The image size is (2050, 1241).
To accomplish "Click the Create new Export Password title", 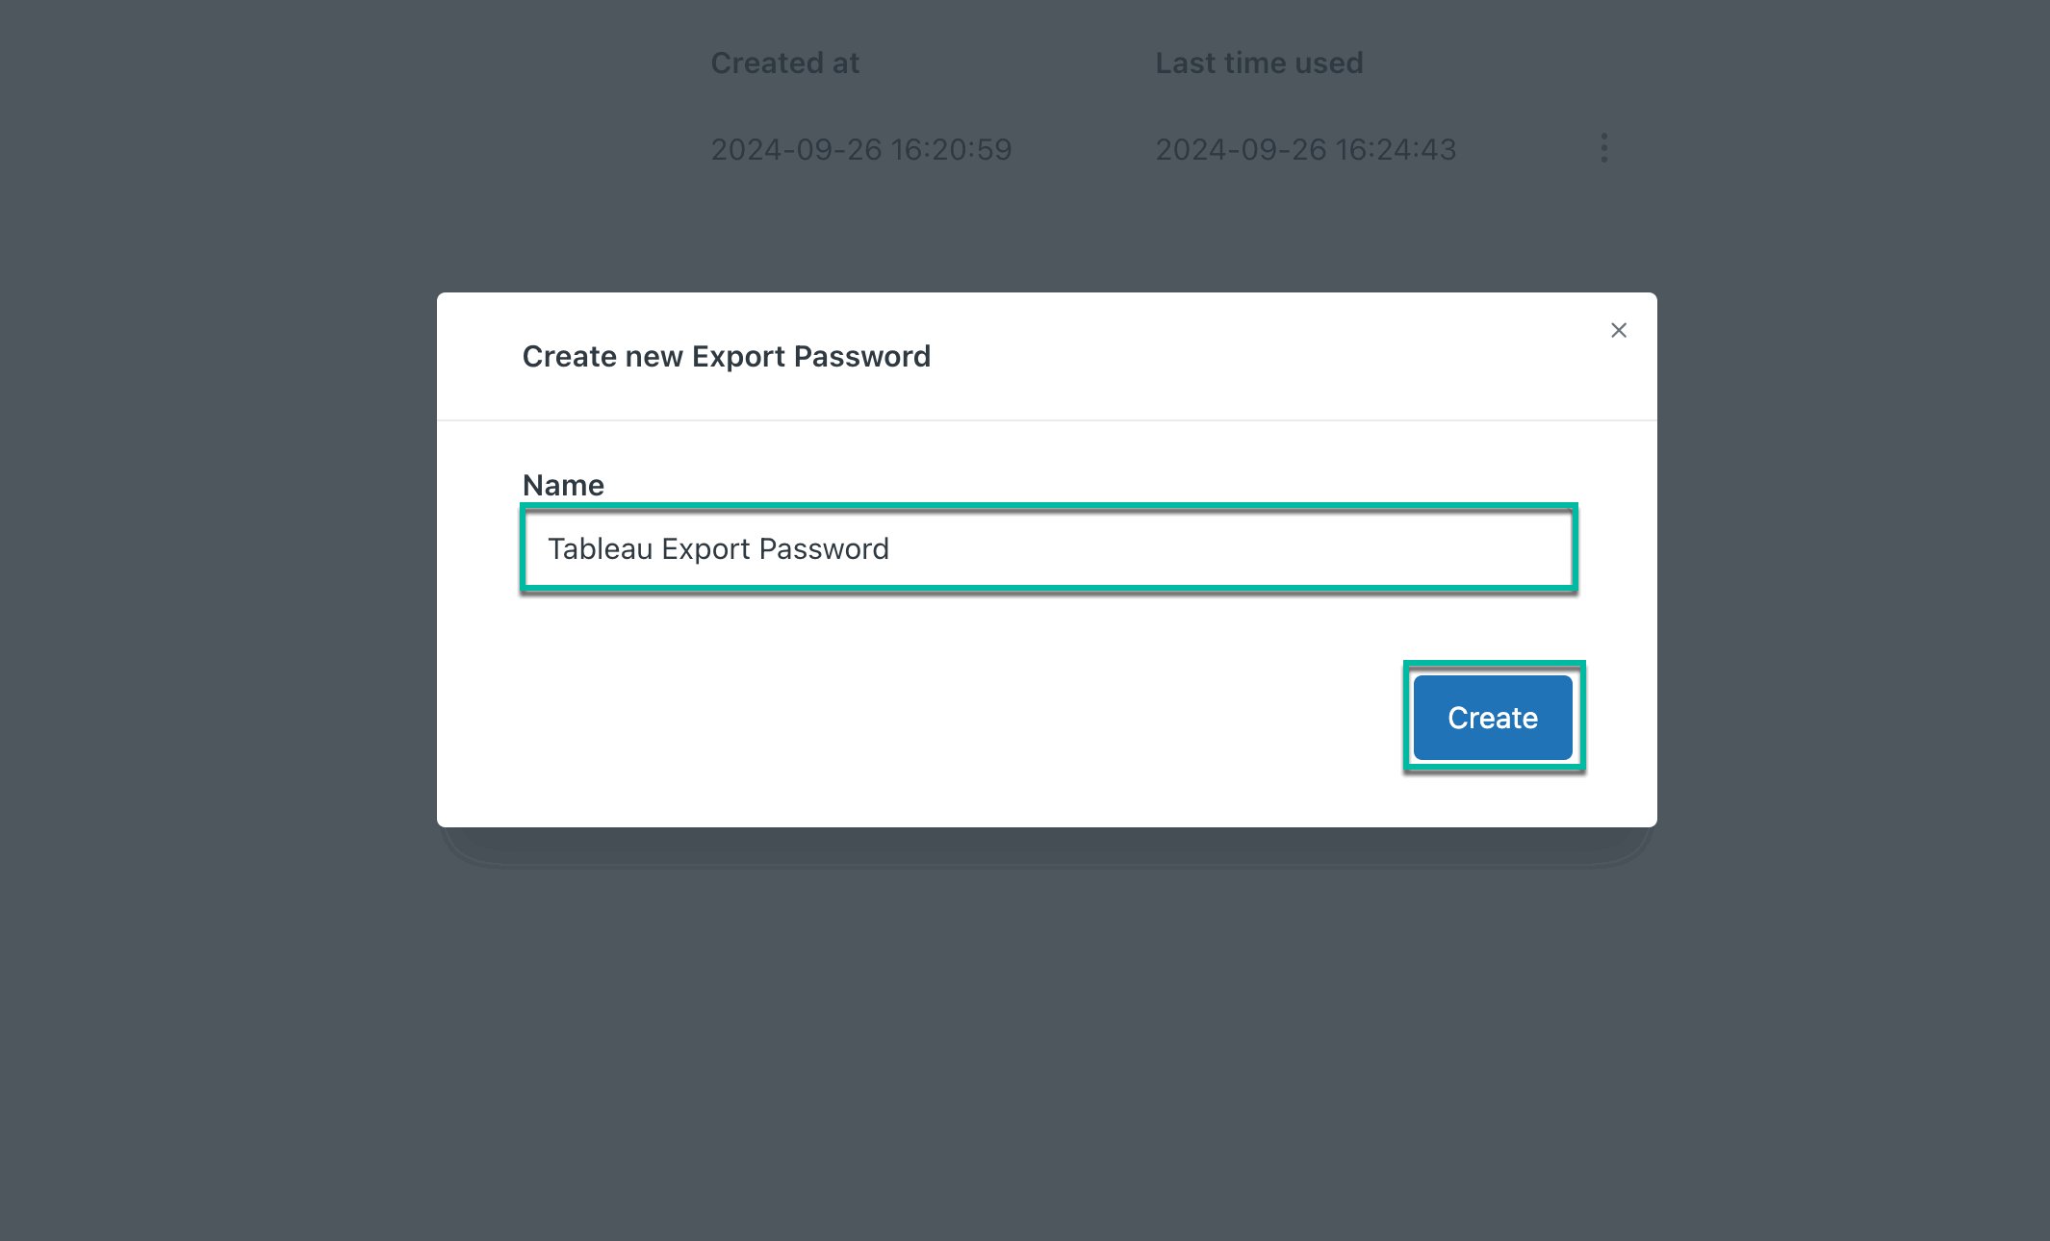I will [726, 356].
